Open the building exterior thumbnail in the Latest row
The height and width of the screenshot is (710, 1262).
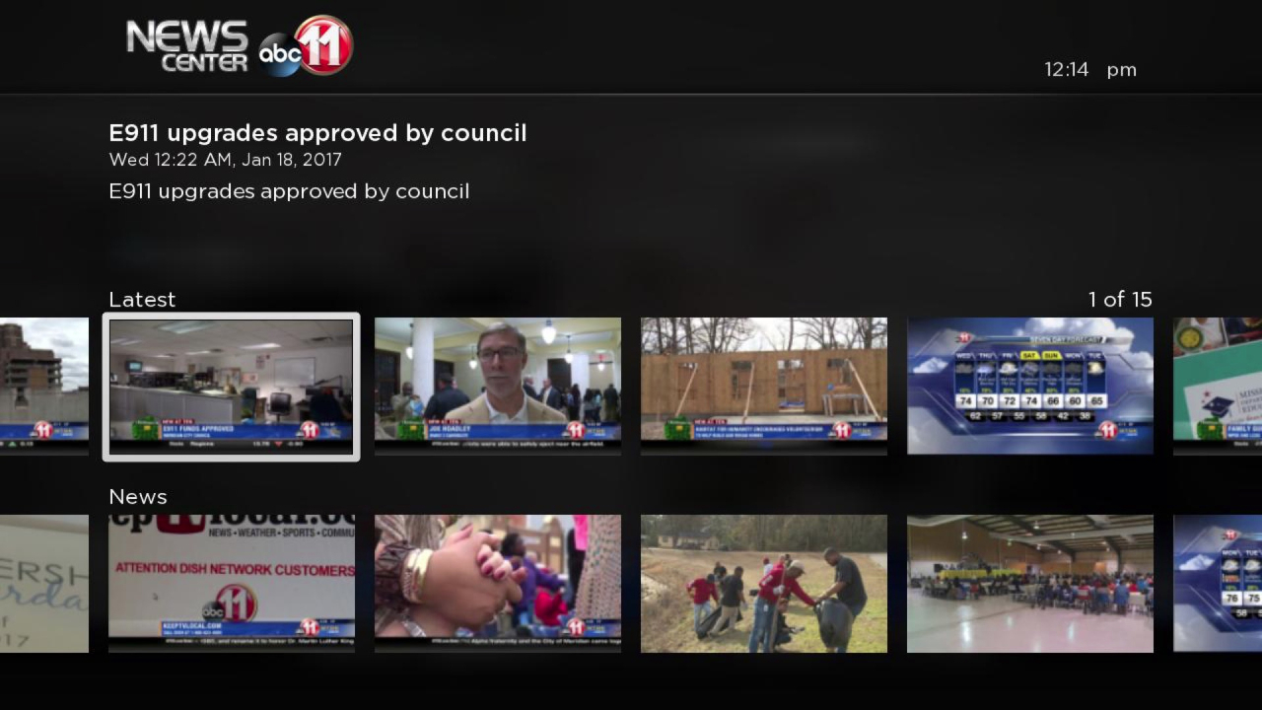point(44,387)
